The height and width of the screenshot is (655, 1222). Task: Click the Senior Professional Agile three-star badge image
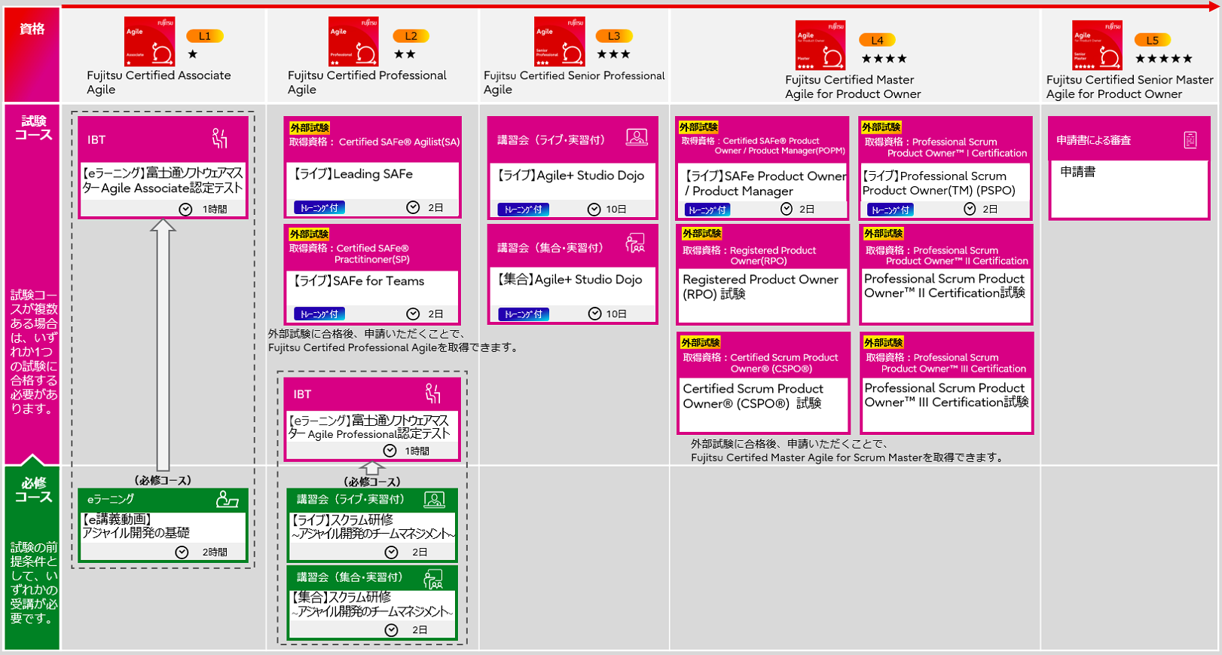tap(559, 41)
